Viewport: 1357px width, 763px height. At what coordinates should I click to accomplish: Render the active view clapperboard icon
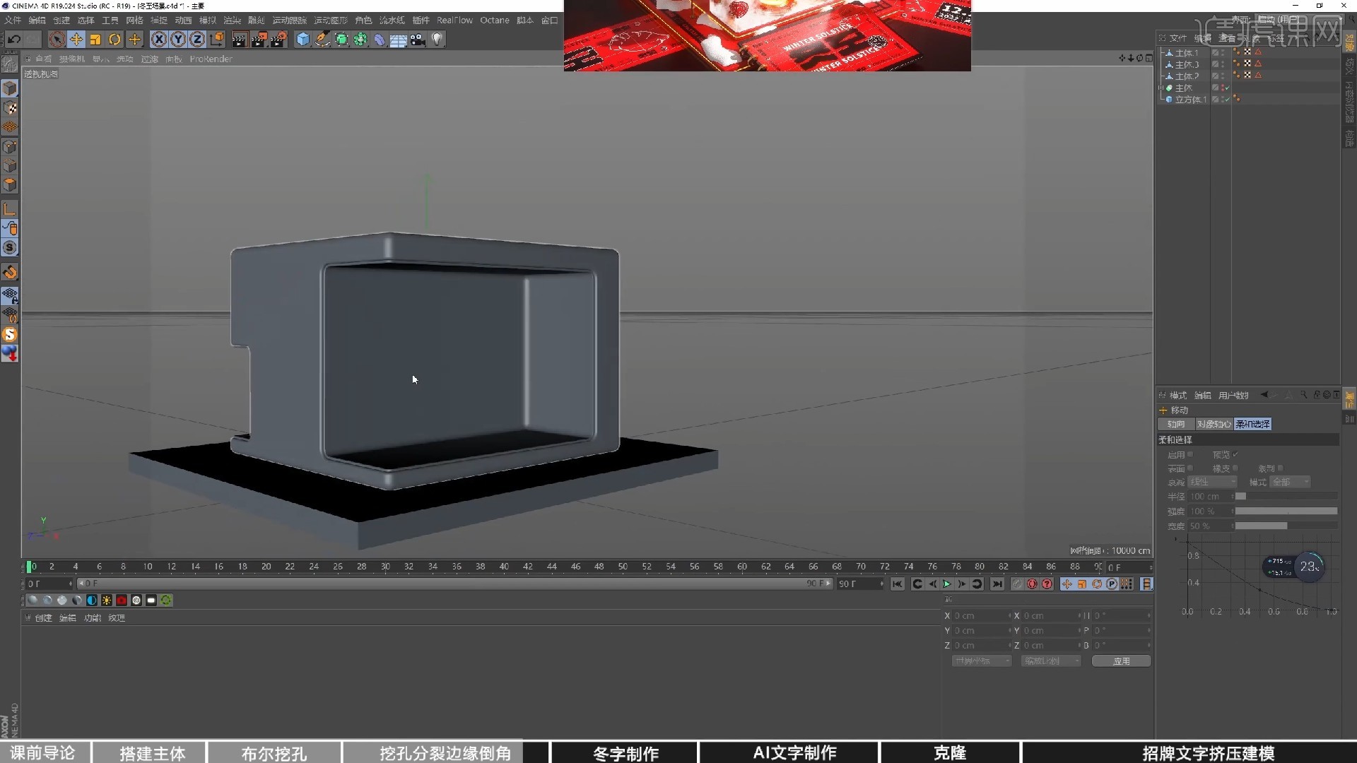click(x=240, y=40)
